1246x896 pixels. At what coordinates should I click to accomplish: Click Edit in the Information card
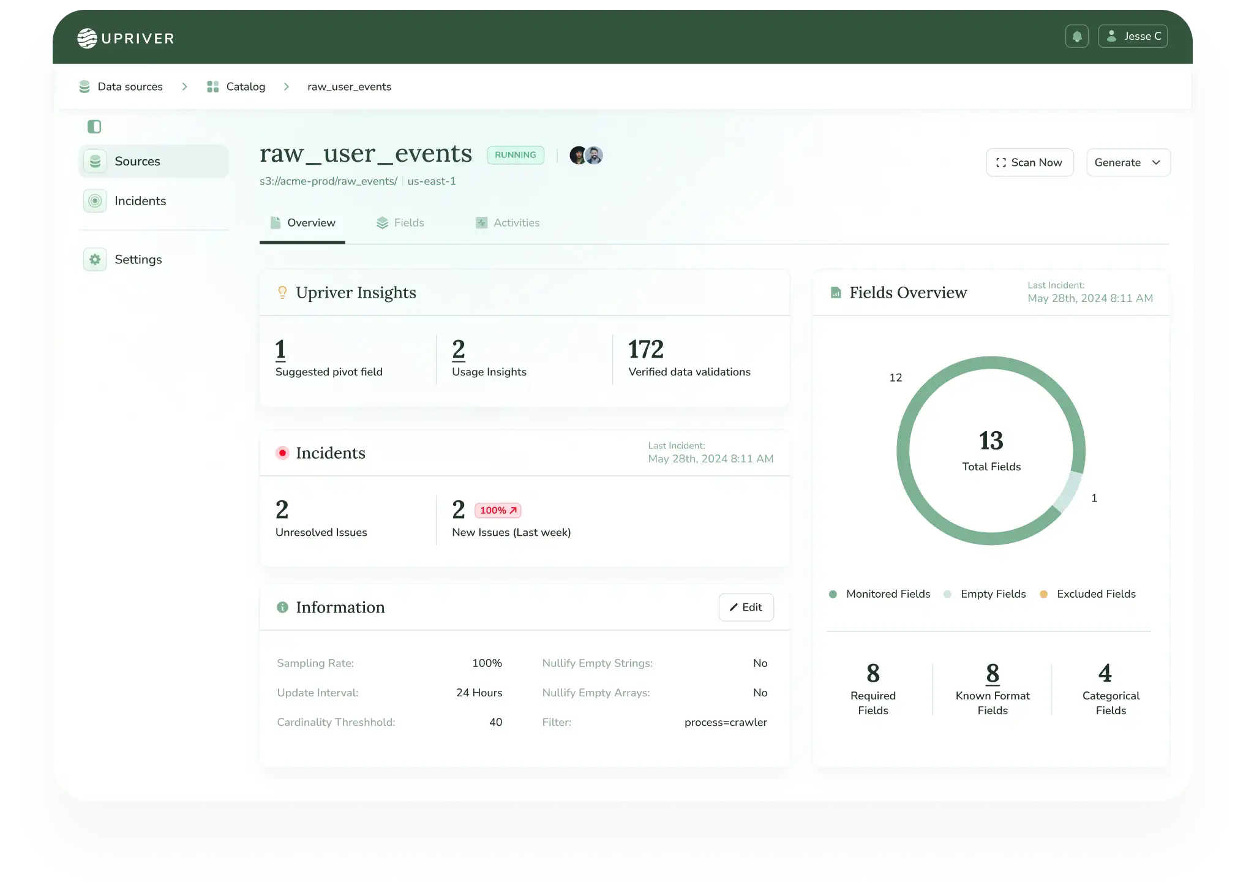745,607
